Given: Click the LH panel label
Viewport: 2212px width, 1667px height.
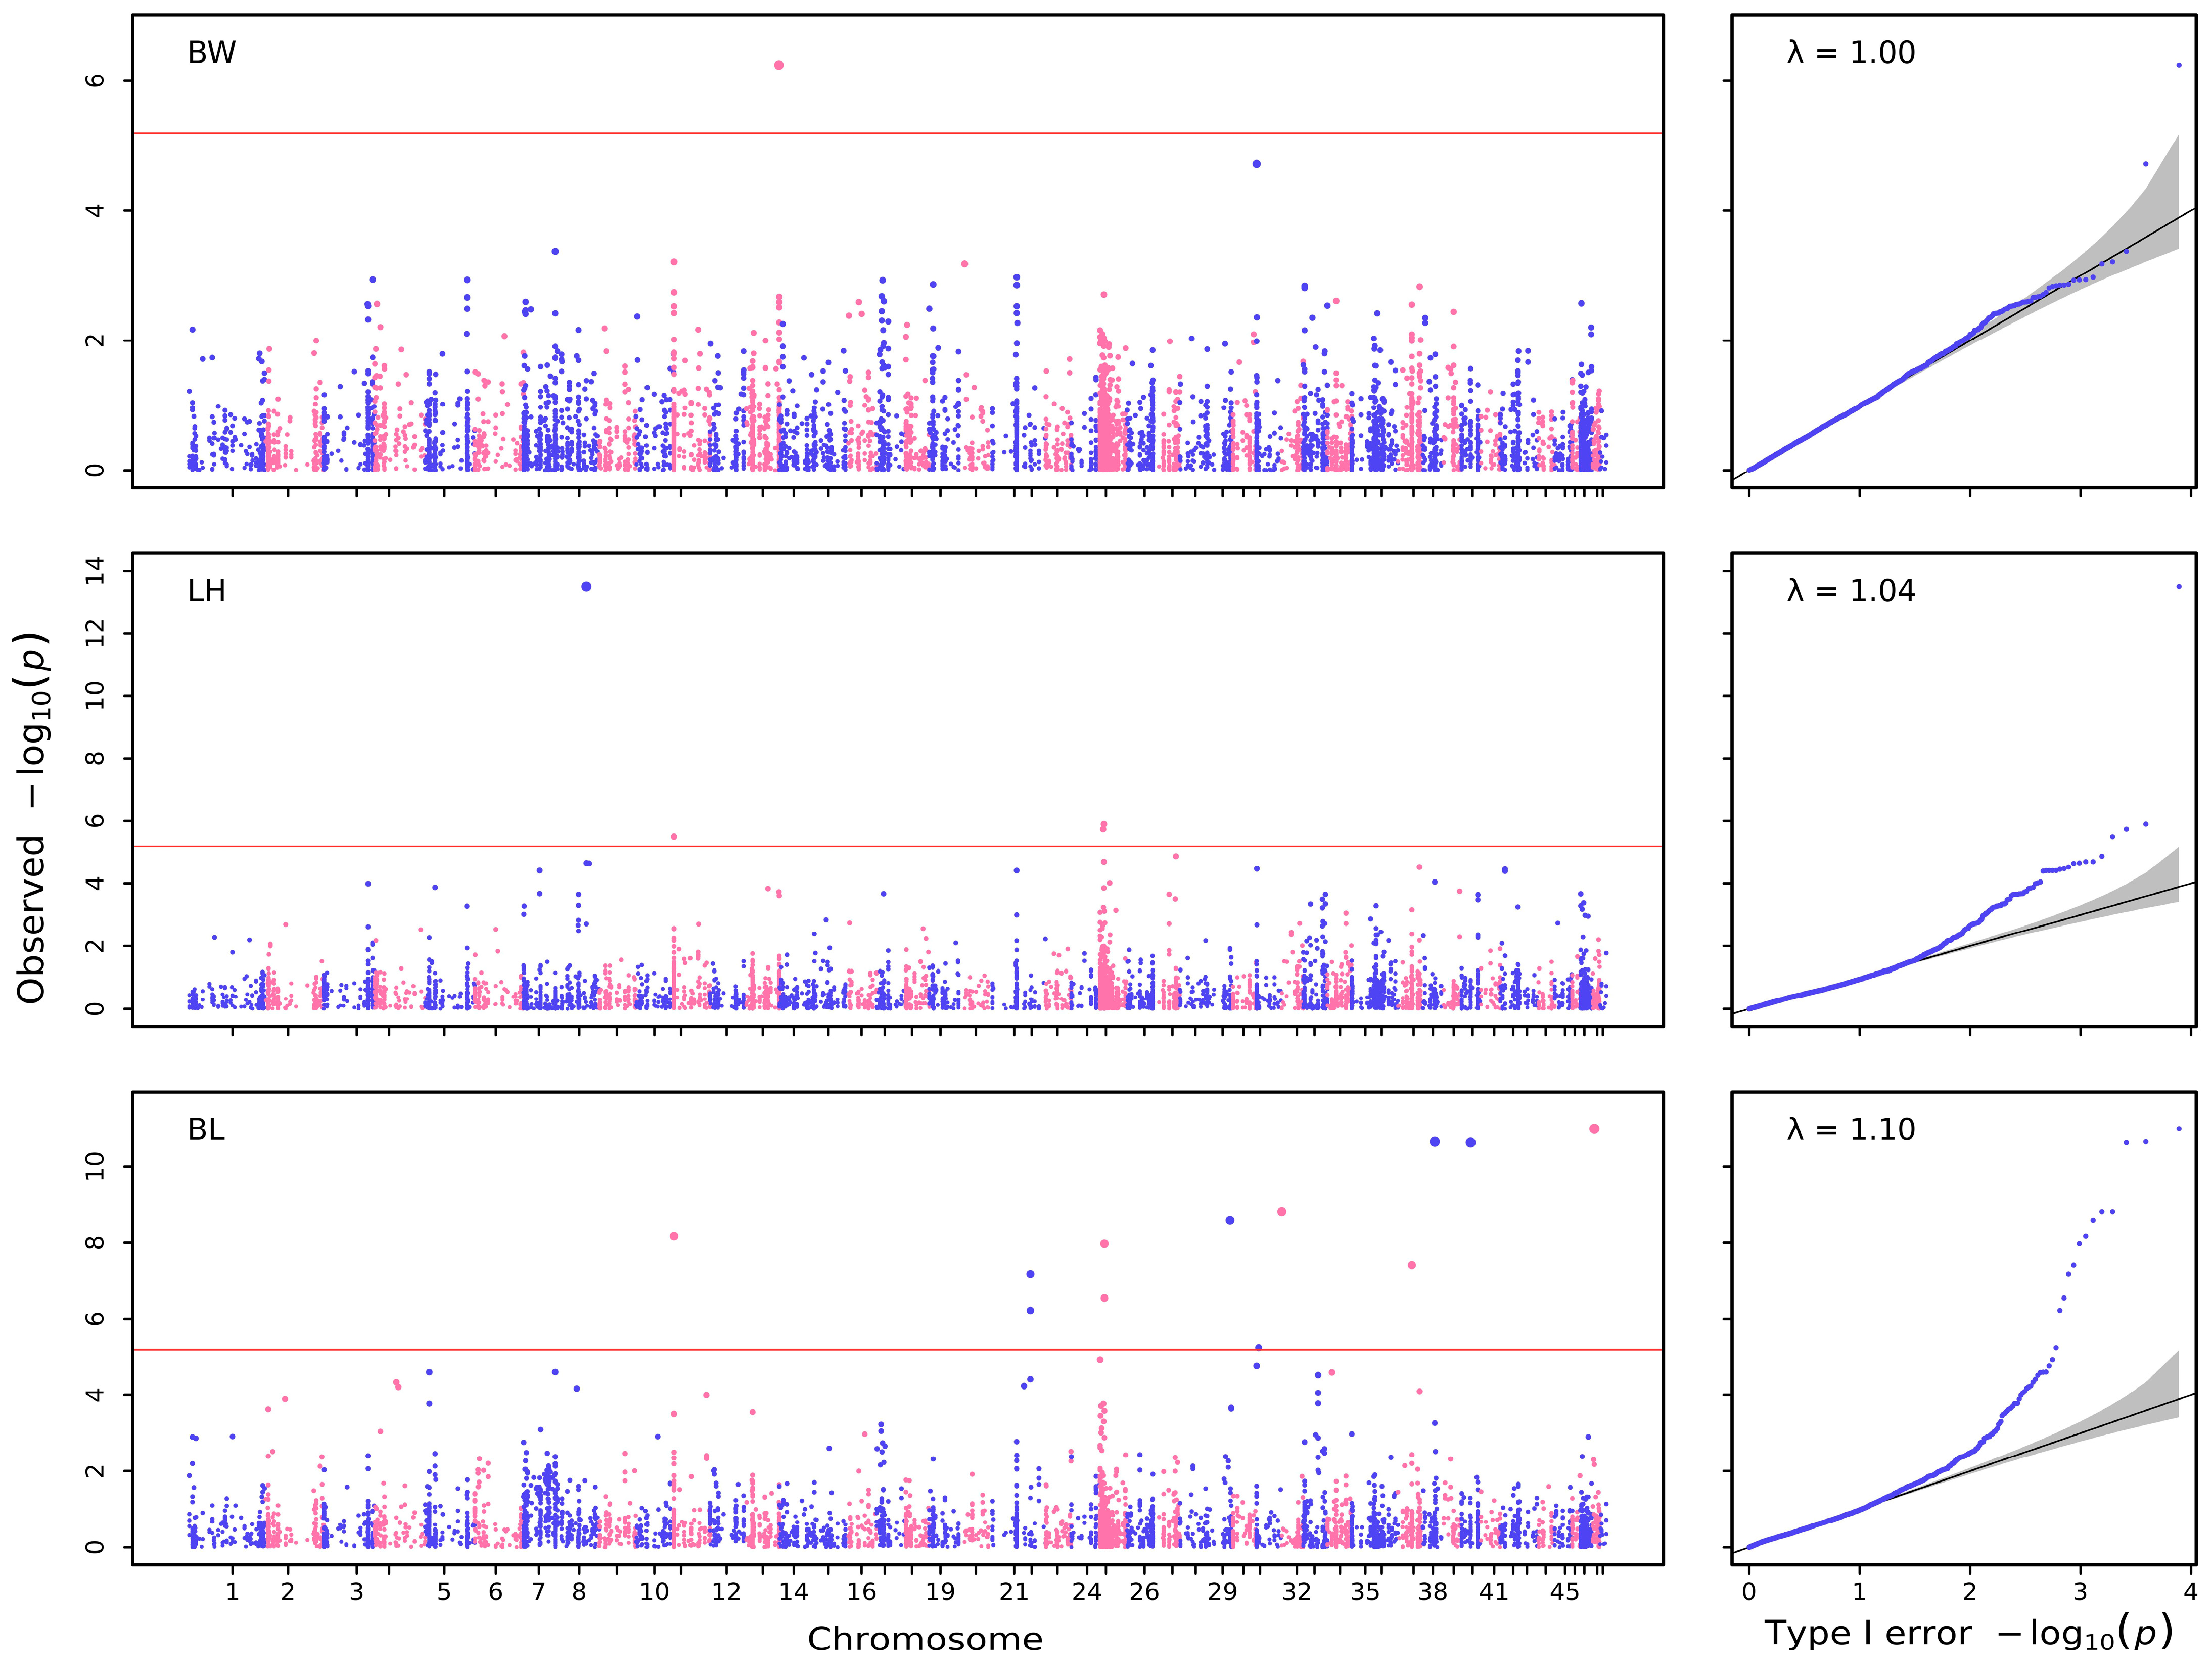Looking at the screenshot, I should [x=206, y=591].
